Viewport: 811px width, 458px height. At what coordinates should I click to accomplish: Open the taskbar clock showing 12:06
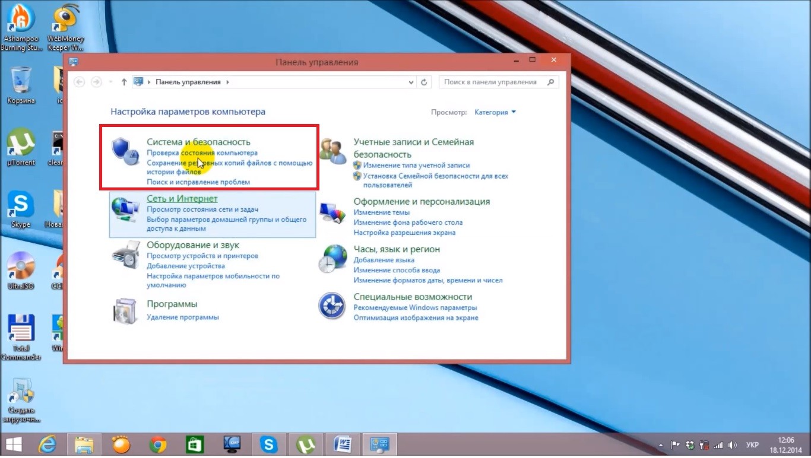click(786, 444)
